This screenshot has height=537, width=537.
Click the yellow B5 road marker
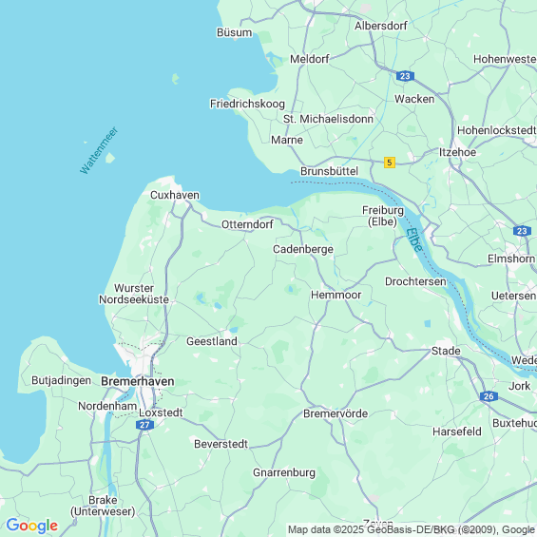tap(390, 163)
